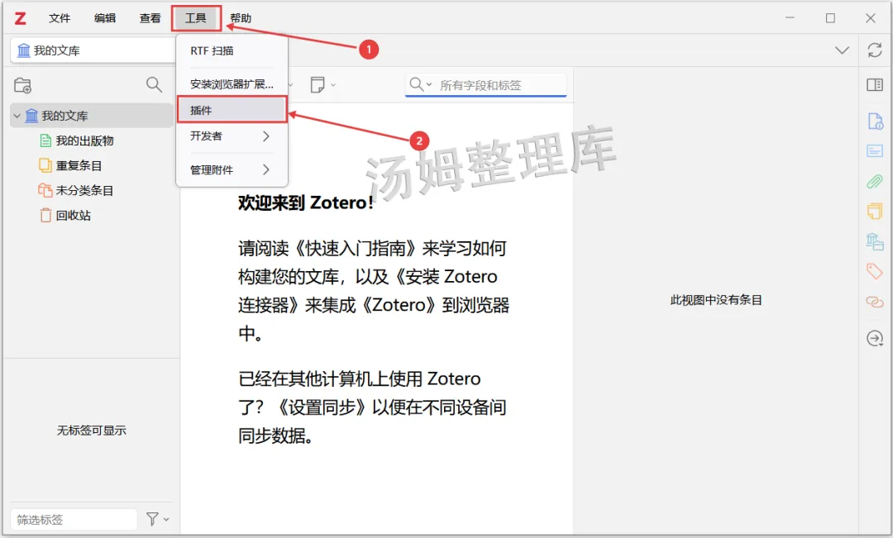Jump to the abstract section icon
Image resolution: width=893 pixels, height=538 pixels.
coord(875,151)
